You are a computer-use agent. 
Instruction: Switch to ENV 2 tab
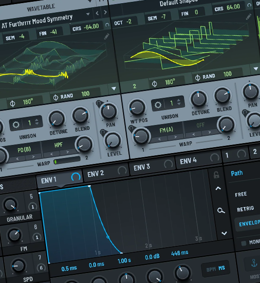coord(106,173)
